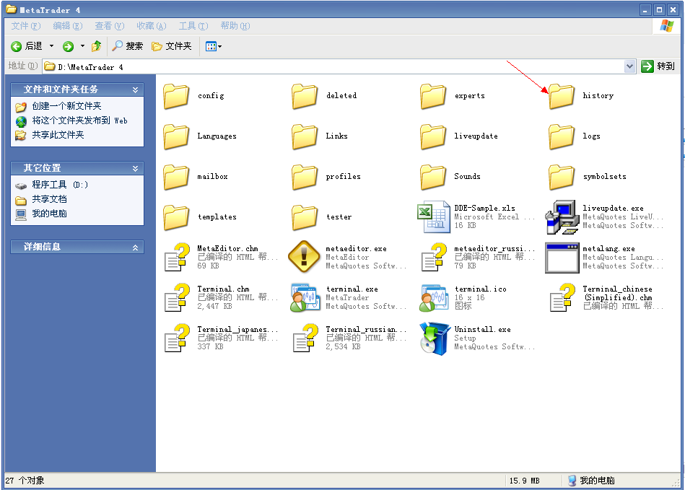Select the liveupdate.exe icon
This screenshot has width=685, height=490.
click(562, 216)
